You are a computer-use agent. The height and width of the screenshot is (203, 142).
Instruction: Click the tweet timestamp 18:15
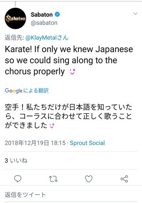click(58, 143)
